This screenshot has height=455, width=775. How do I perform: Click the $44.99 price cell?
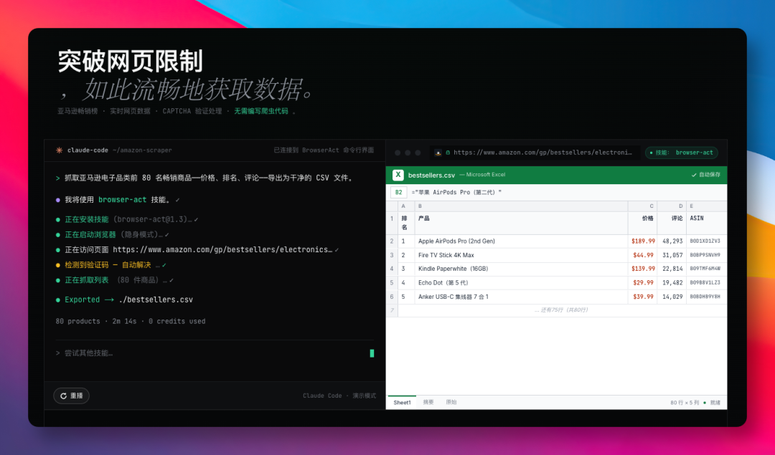[643, 255]
